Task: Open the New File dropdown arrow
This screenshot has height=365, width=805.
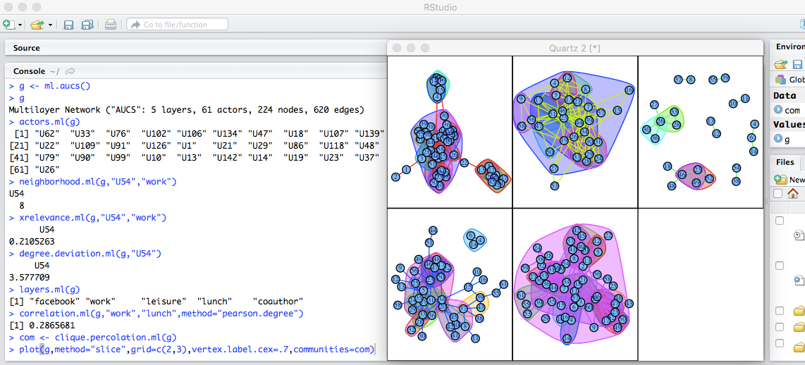Action: pos(20,25)
